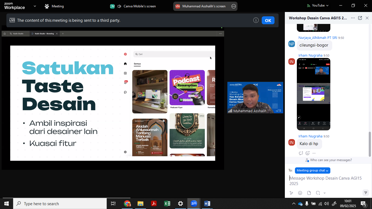Select the Muhammad Asshalih's screen tab
Viewport: 372px width, 209px height.
202,6
